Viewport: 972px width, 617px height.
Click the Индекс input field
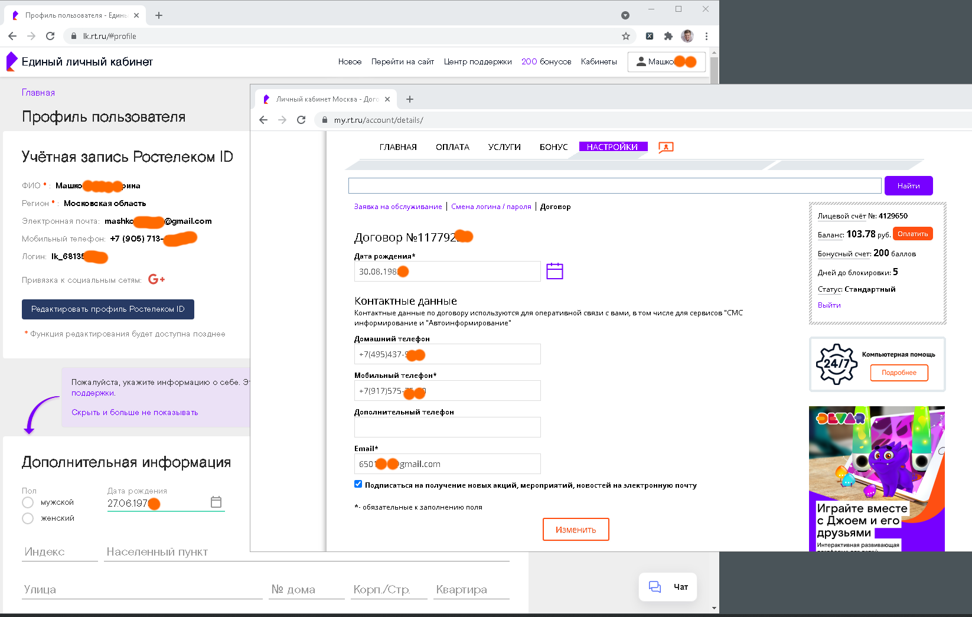(x=60, y=552)
